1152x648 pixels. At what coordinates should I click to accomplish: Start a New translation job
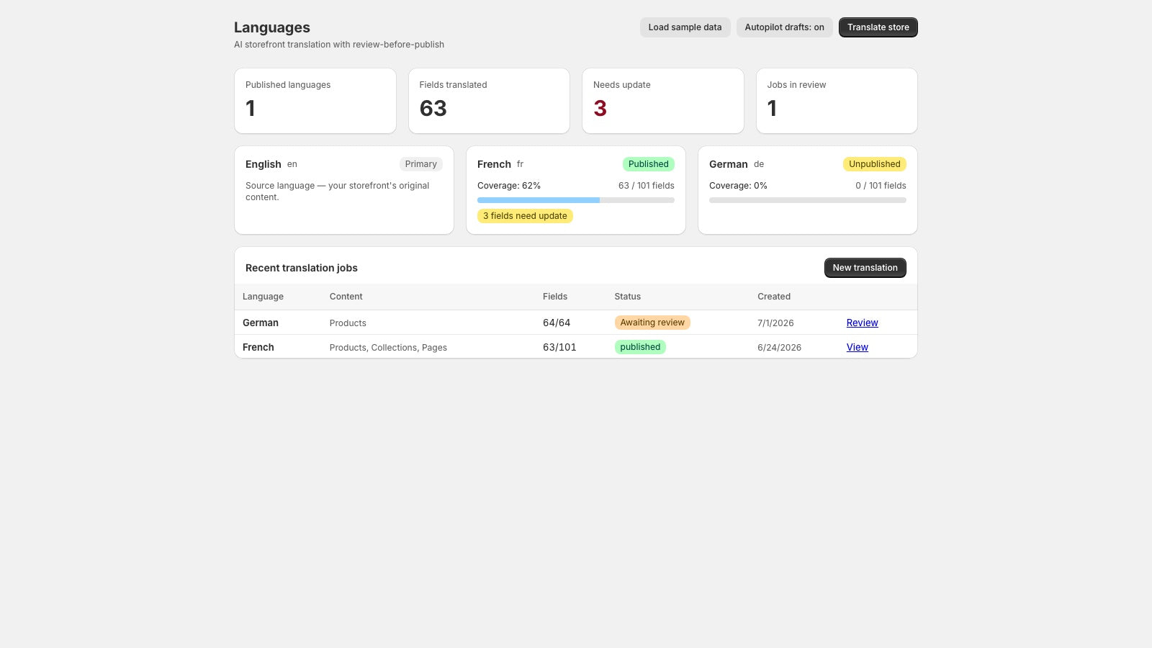[x=865, y=268]
